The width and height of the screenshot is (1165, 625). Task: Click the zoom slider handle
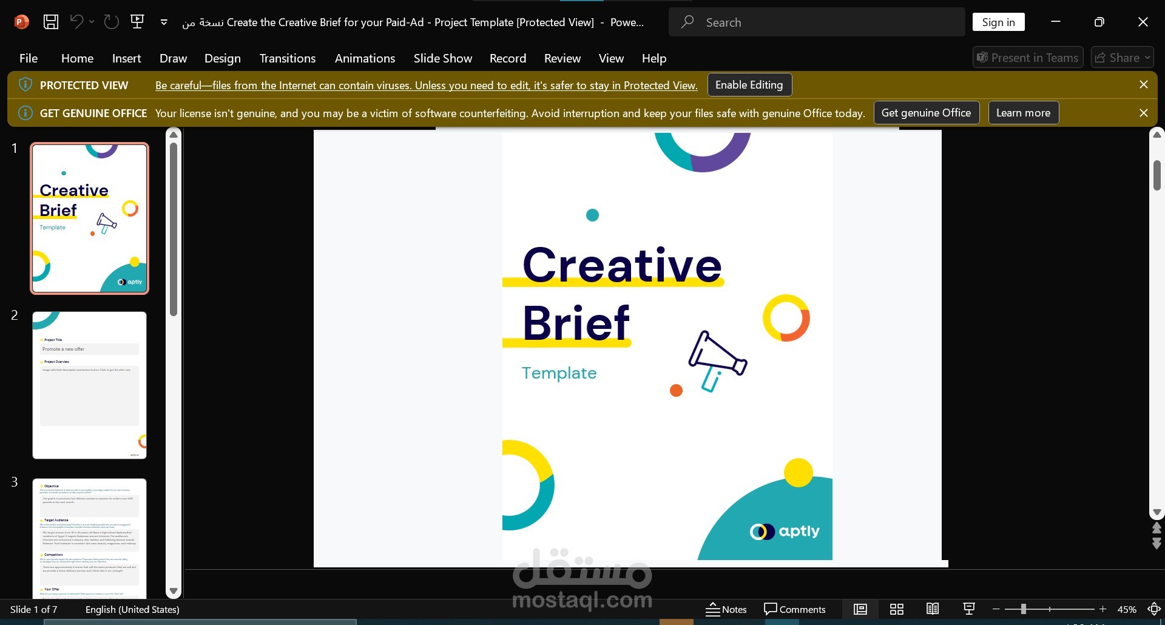point(1023,609)
